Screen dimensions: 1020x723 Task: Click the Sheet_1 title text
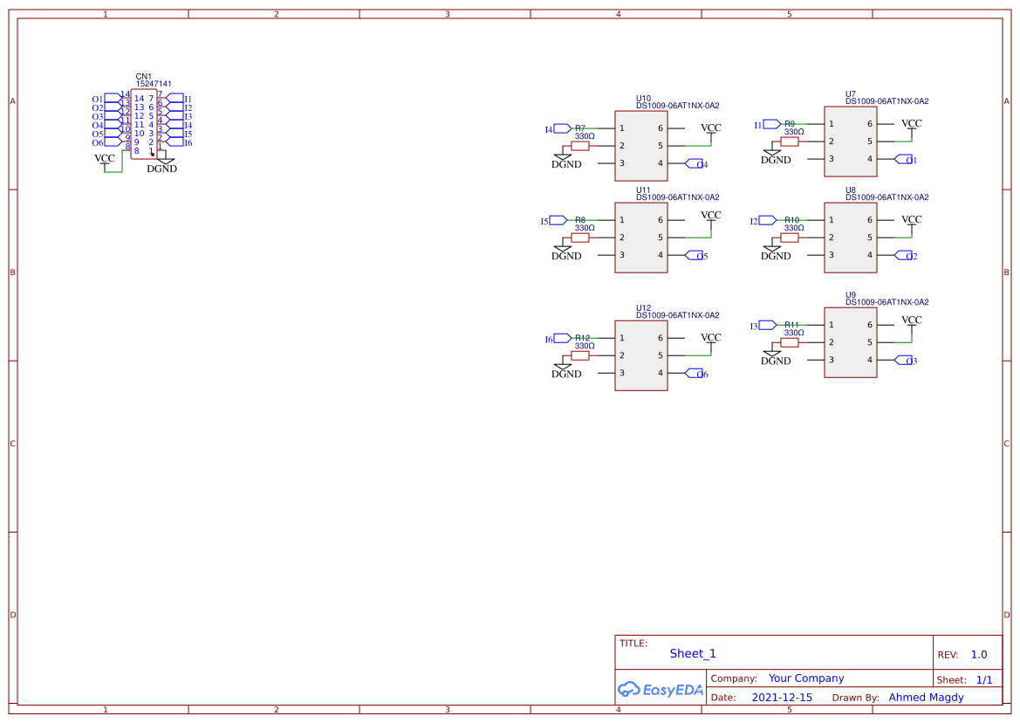click(693, 654)
